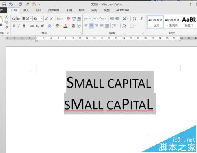Select the 无间隔 (No Spacing) style

(172, 22)
